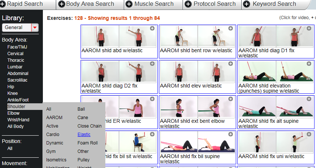Click plus icon on shld bent row exercise
Viewport: 316px width, 168px height.
(231, 28)
